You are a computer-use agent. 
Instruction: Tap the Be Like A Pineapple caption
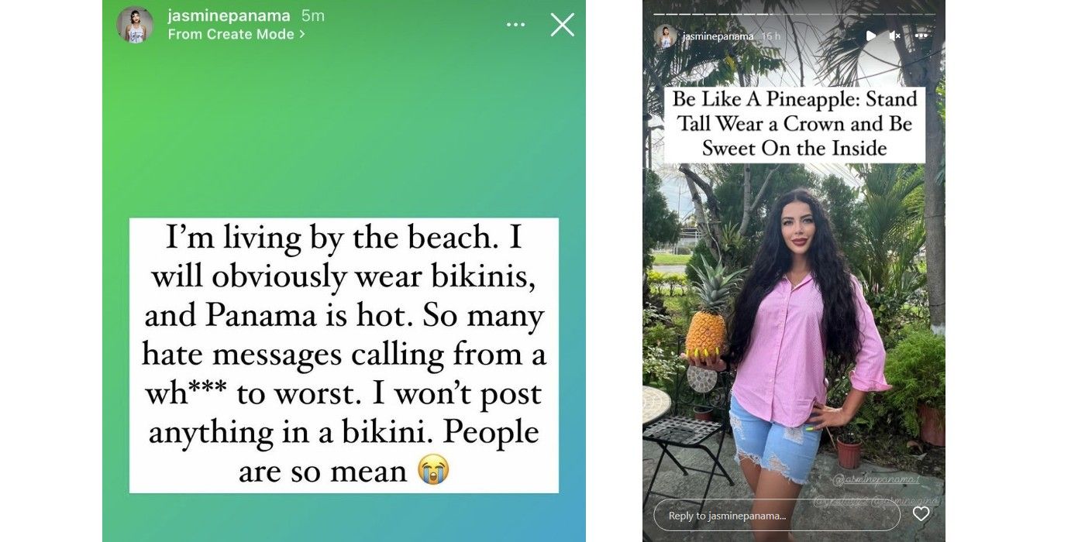coord(794,124)
